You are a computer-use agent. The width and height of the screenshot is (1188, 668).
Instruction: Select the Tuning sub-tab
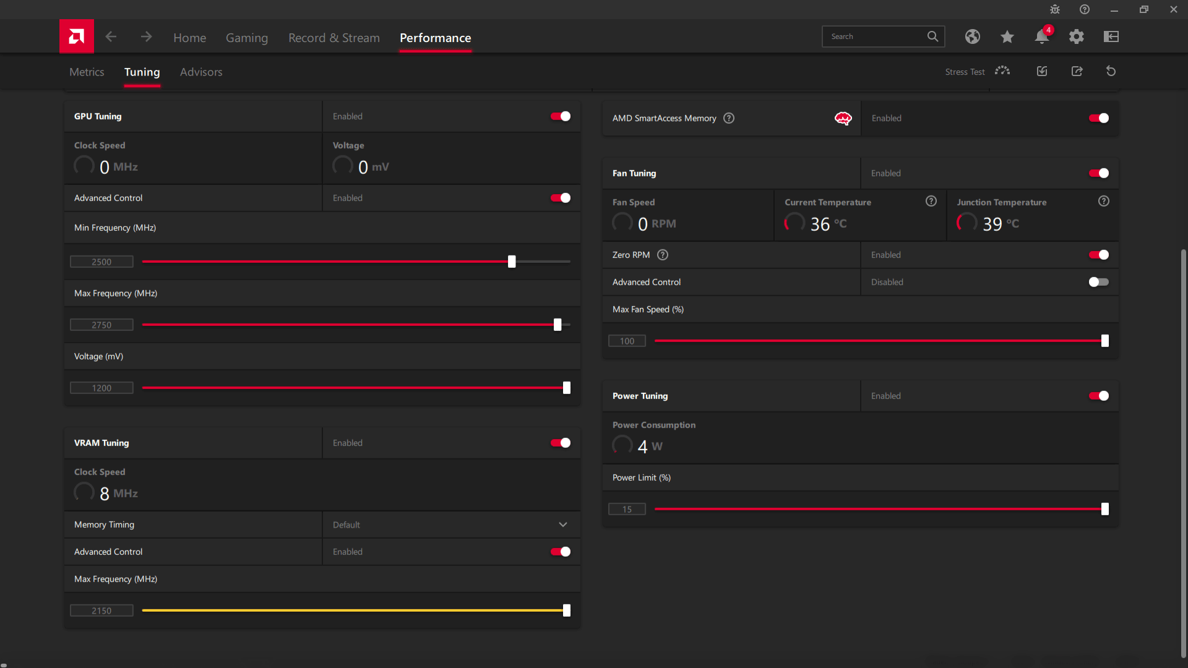[142, 72]
